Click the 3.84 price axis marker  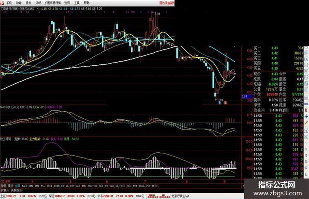tap(247, 96)
